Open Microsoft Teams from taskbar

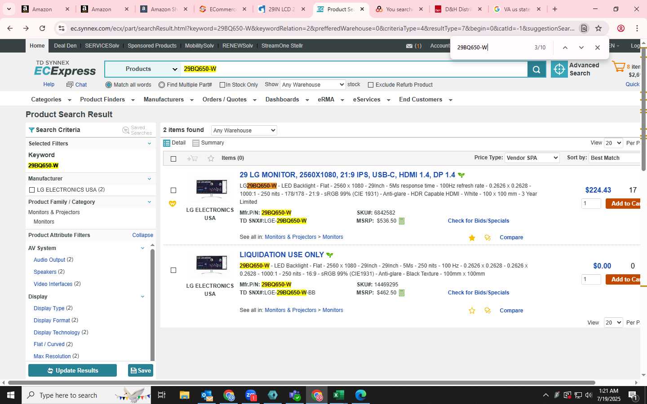295,395
